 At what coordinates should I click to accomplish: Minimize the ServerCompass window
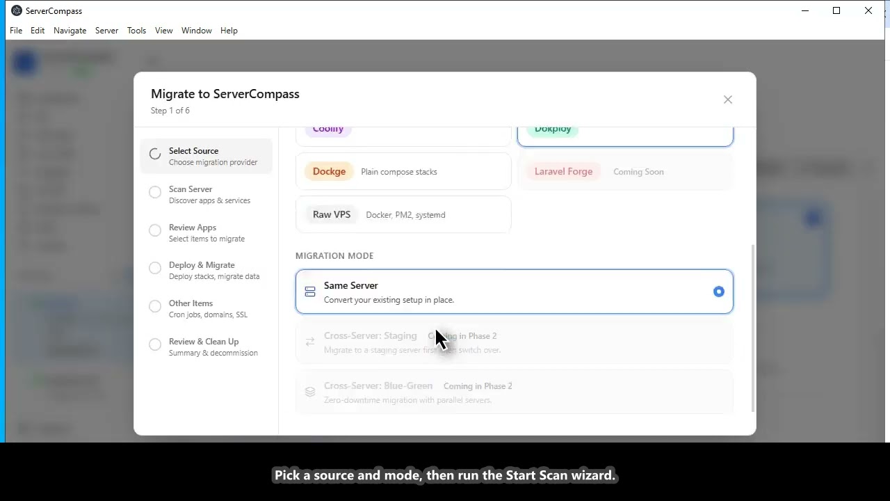[x=805, y=10]
